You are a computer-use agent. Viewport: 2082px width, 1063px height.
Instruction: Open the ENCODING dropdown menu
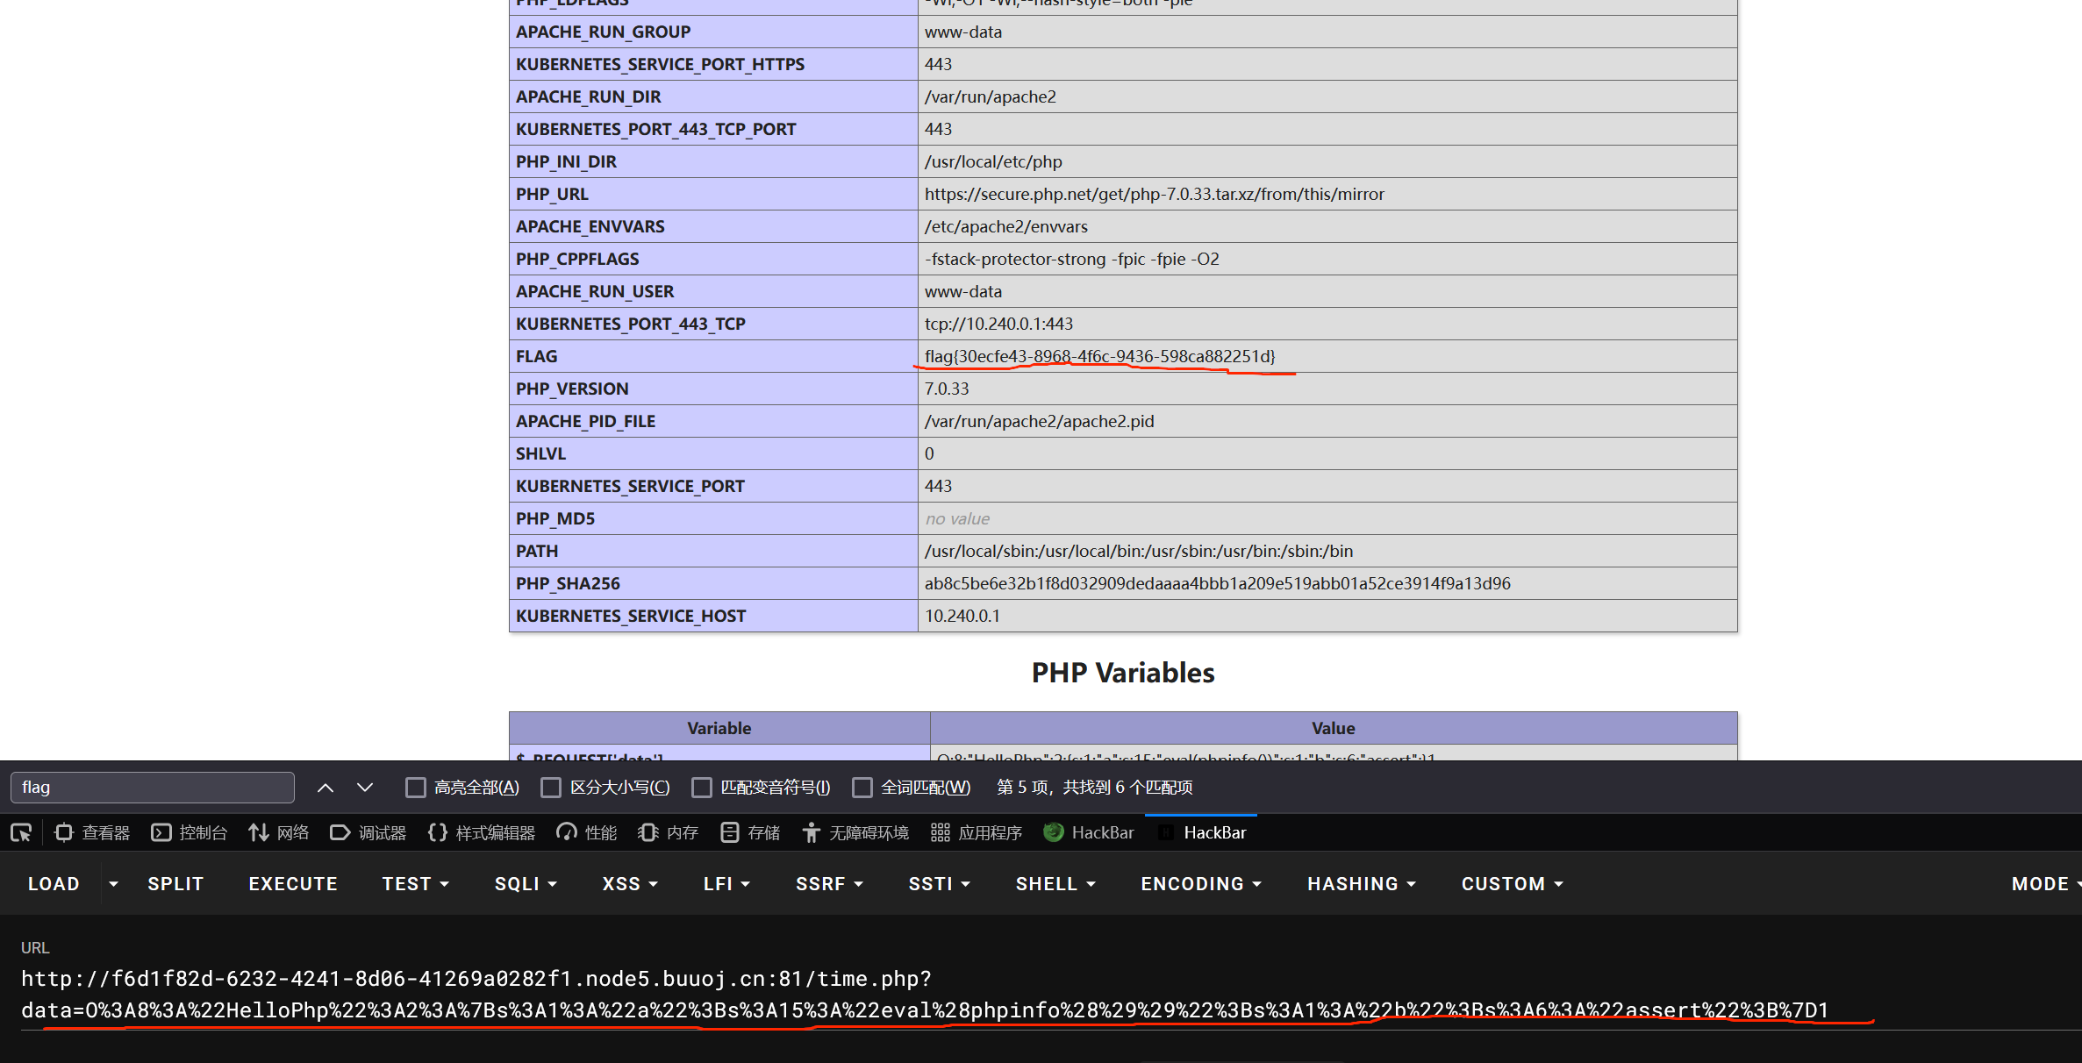(1200, 884)
